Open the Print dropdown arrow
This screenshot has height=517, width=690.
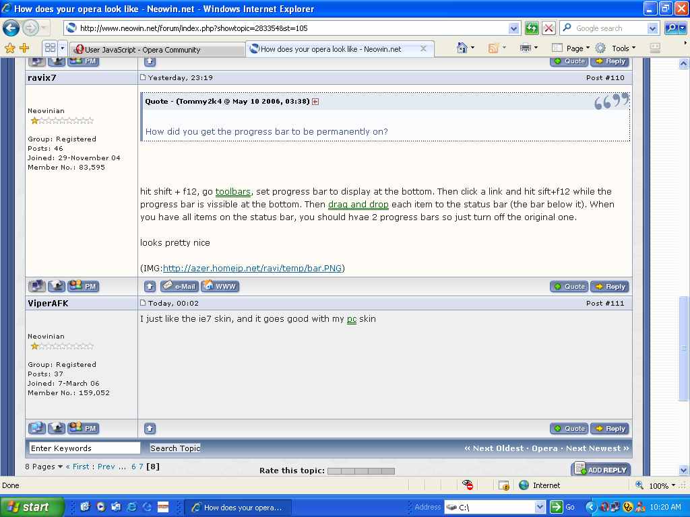pos(536,48)
